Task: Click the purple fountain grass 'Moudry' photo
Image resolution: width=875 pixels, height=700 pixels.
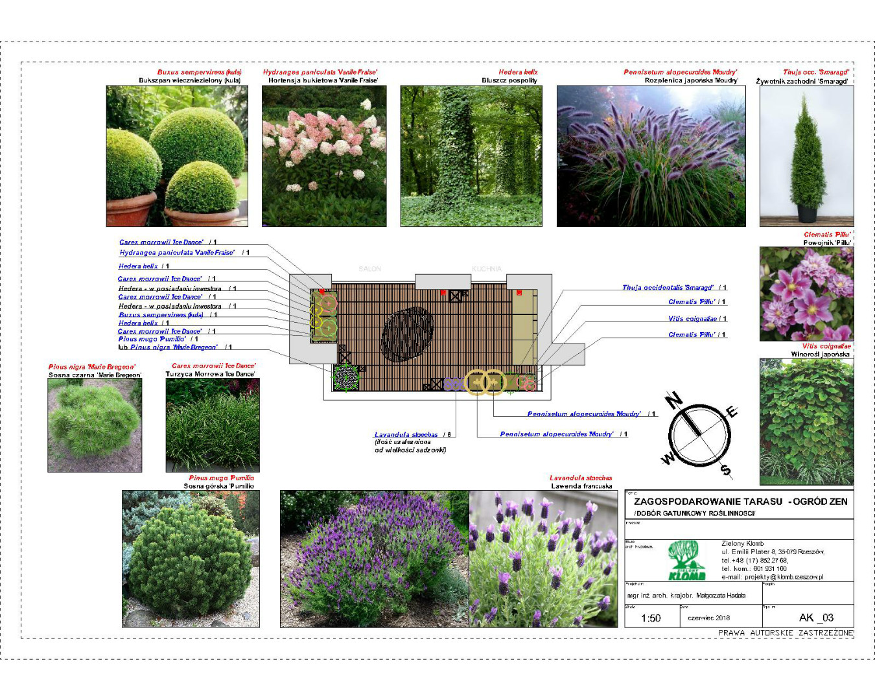Action: 651,156
